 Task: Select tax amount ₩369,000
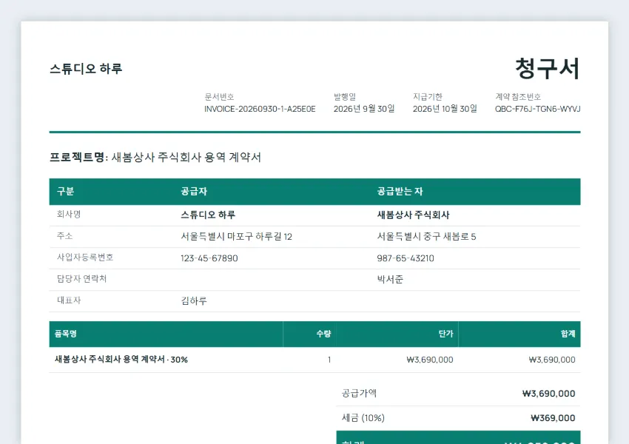coord(553,418)
